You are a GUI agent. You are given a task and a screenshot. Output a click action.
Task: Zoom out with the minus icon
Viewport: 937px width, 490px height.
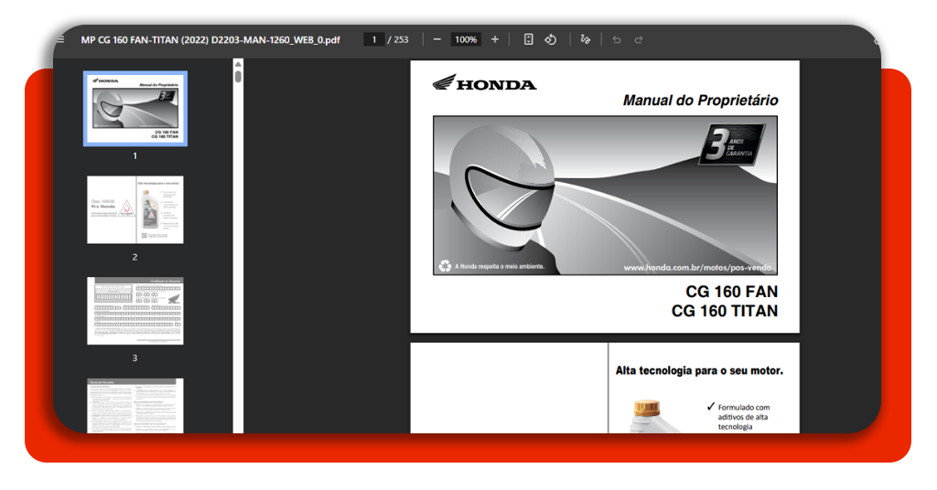(436, 39)
